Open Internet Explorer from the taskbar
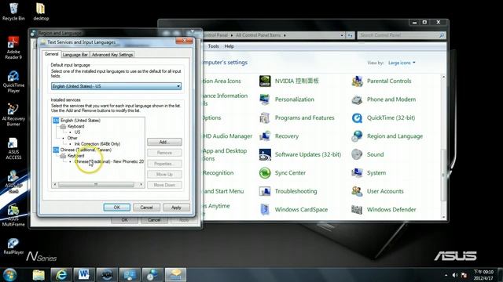The width and height of the screenshot is (503, 282). coord(61,275)
